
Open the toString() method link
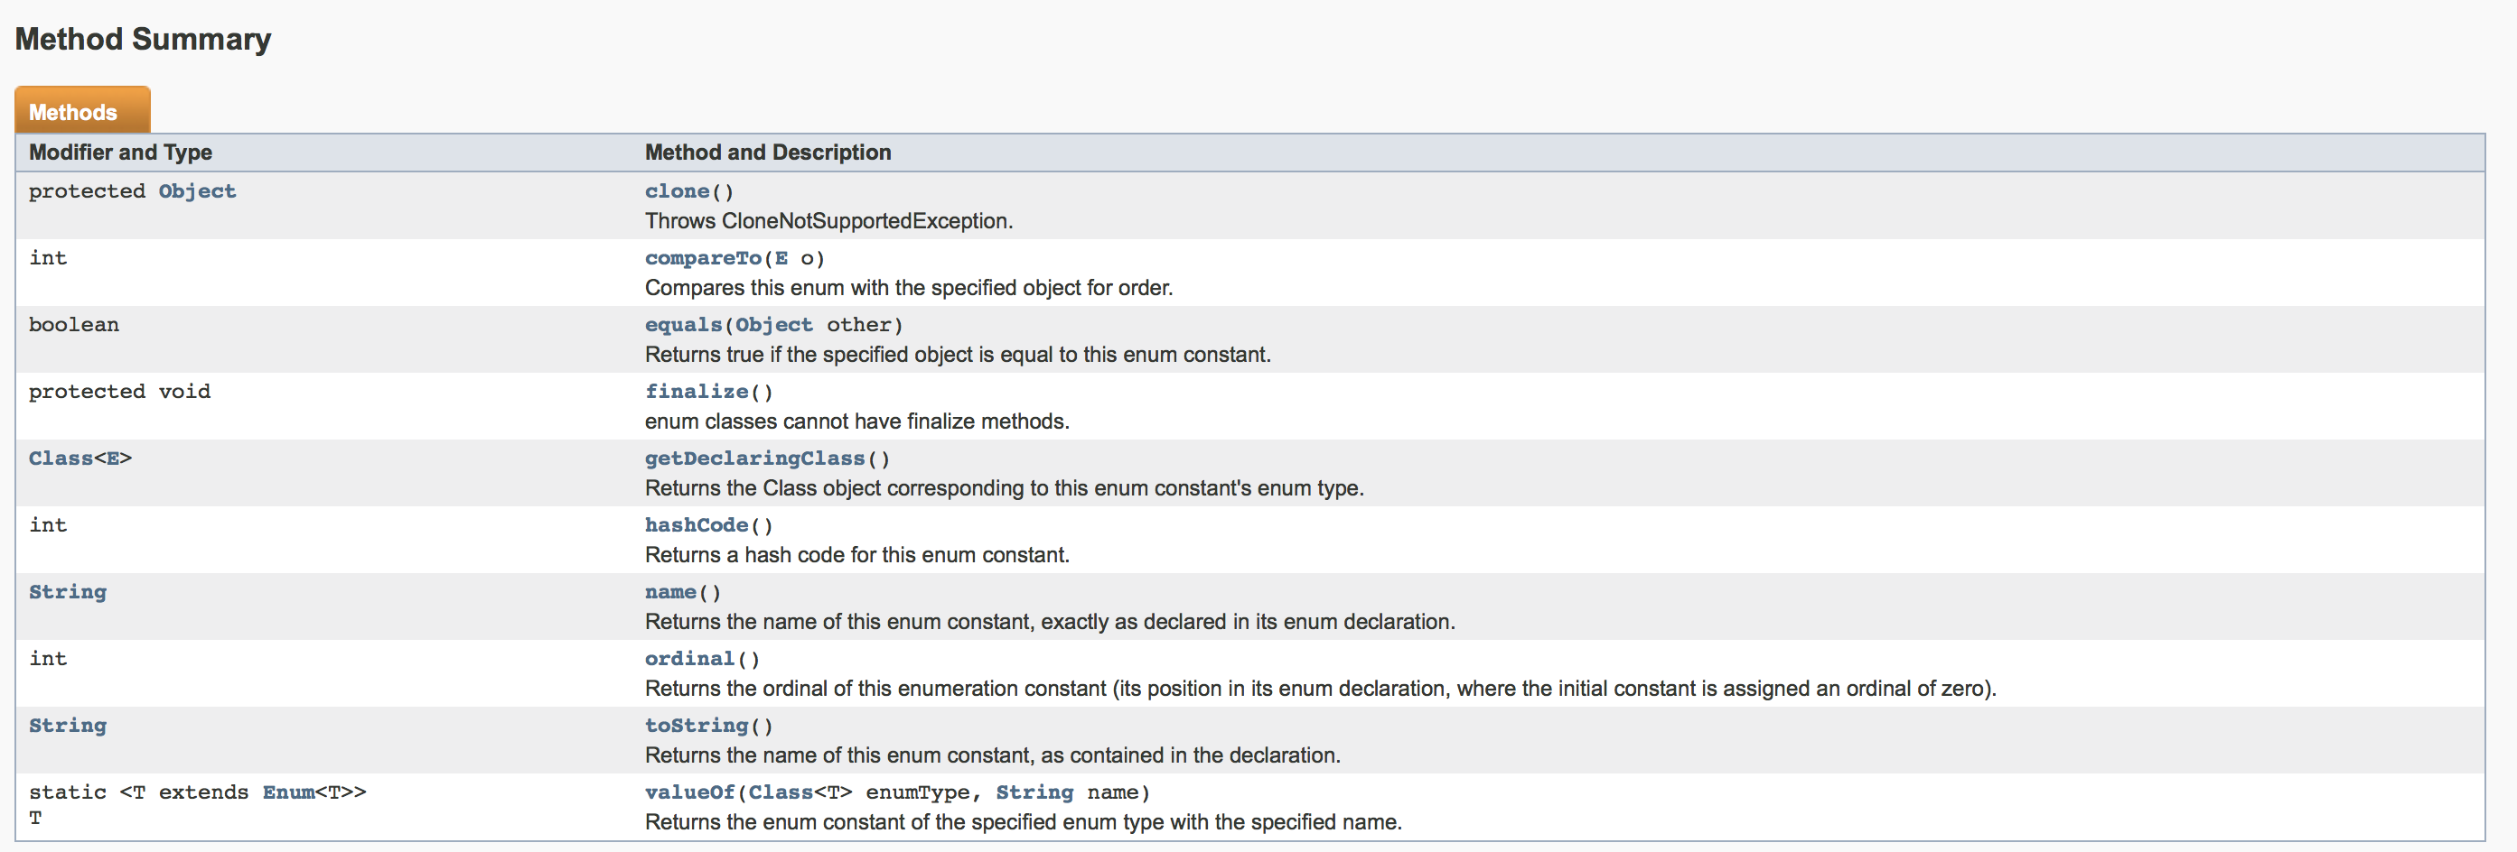click(x=697, y=727)
